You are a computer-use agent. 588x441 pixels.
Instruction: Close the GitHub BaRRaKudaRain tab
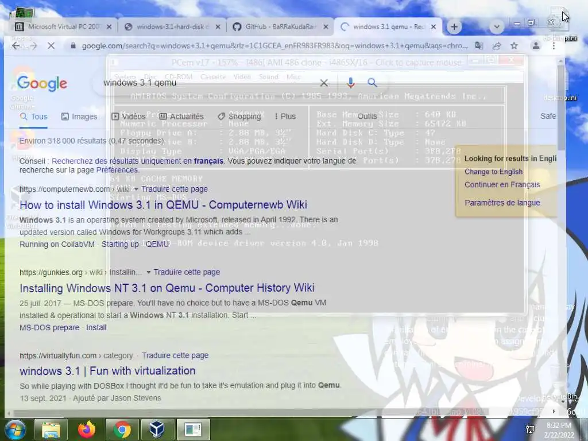(x=326, y=26)
